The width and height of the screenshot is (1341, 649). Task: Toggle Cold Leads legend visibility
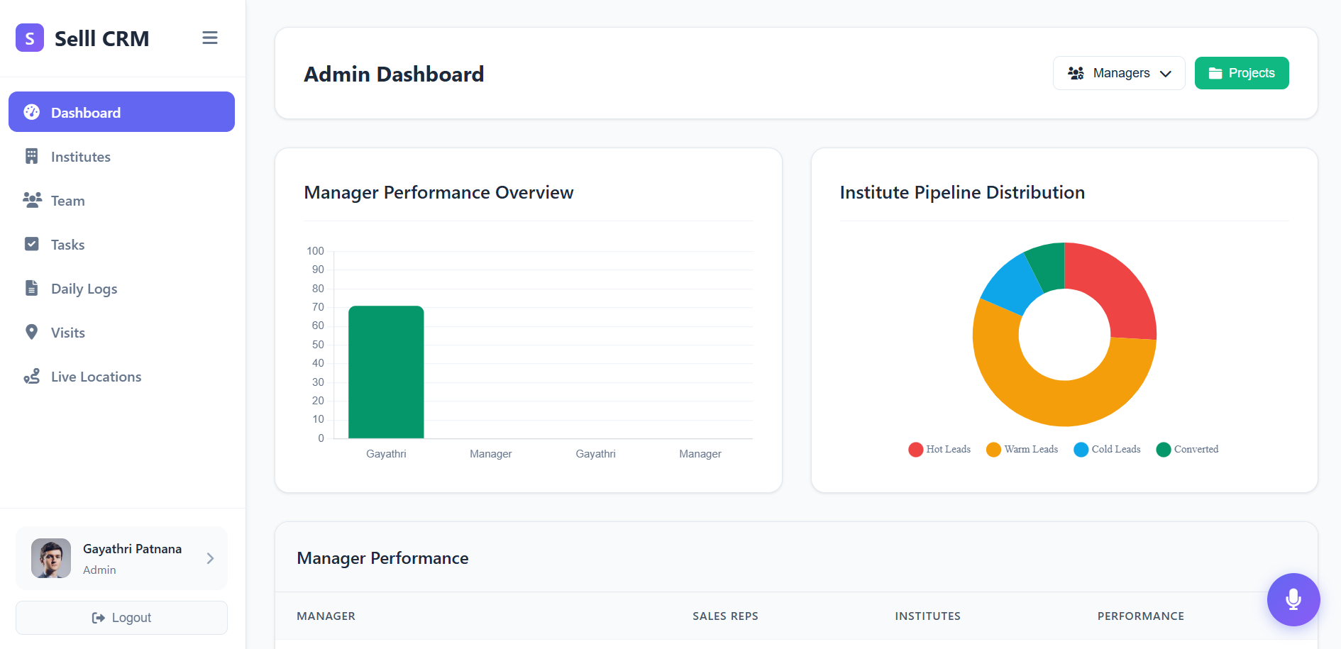(1107, 450)
